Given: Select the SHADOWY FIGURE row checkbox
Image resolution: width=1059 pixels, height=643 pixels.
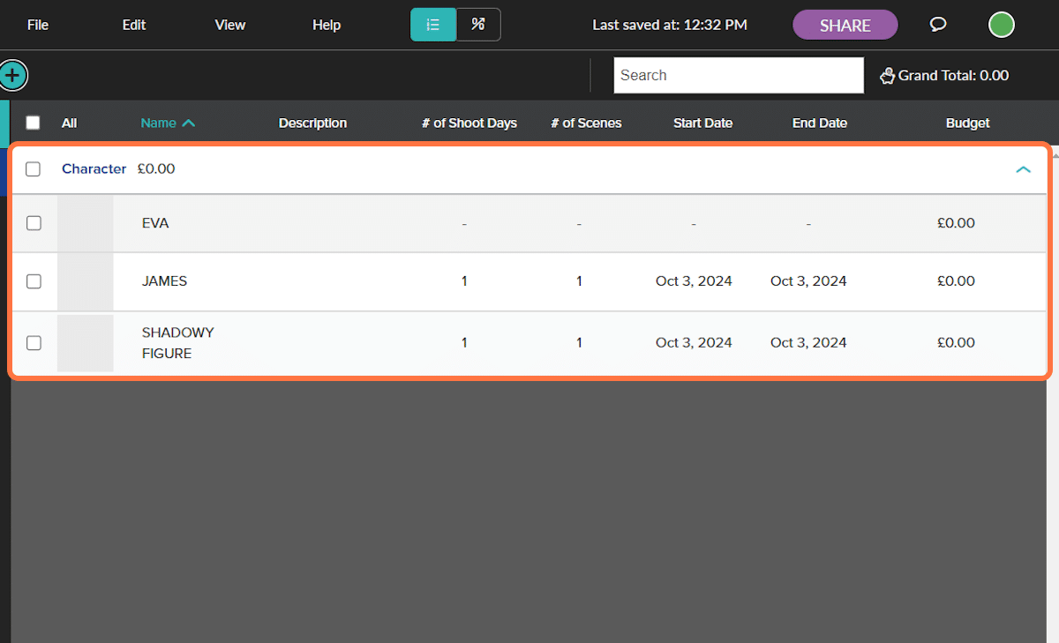Looking at the screenshot, I should [x=34, y=343].
